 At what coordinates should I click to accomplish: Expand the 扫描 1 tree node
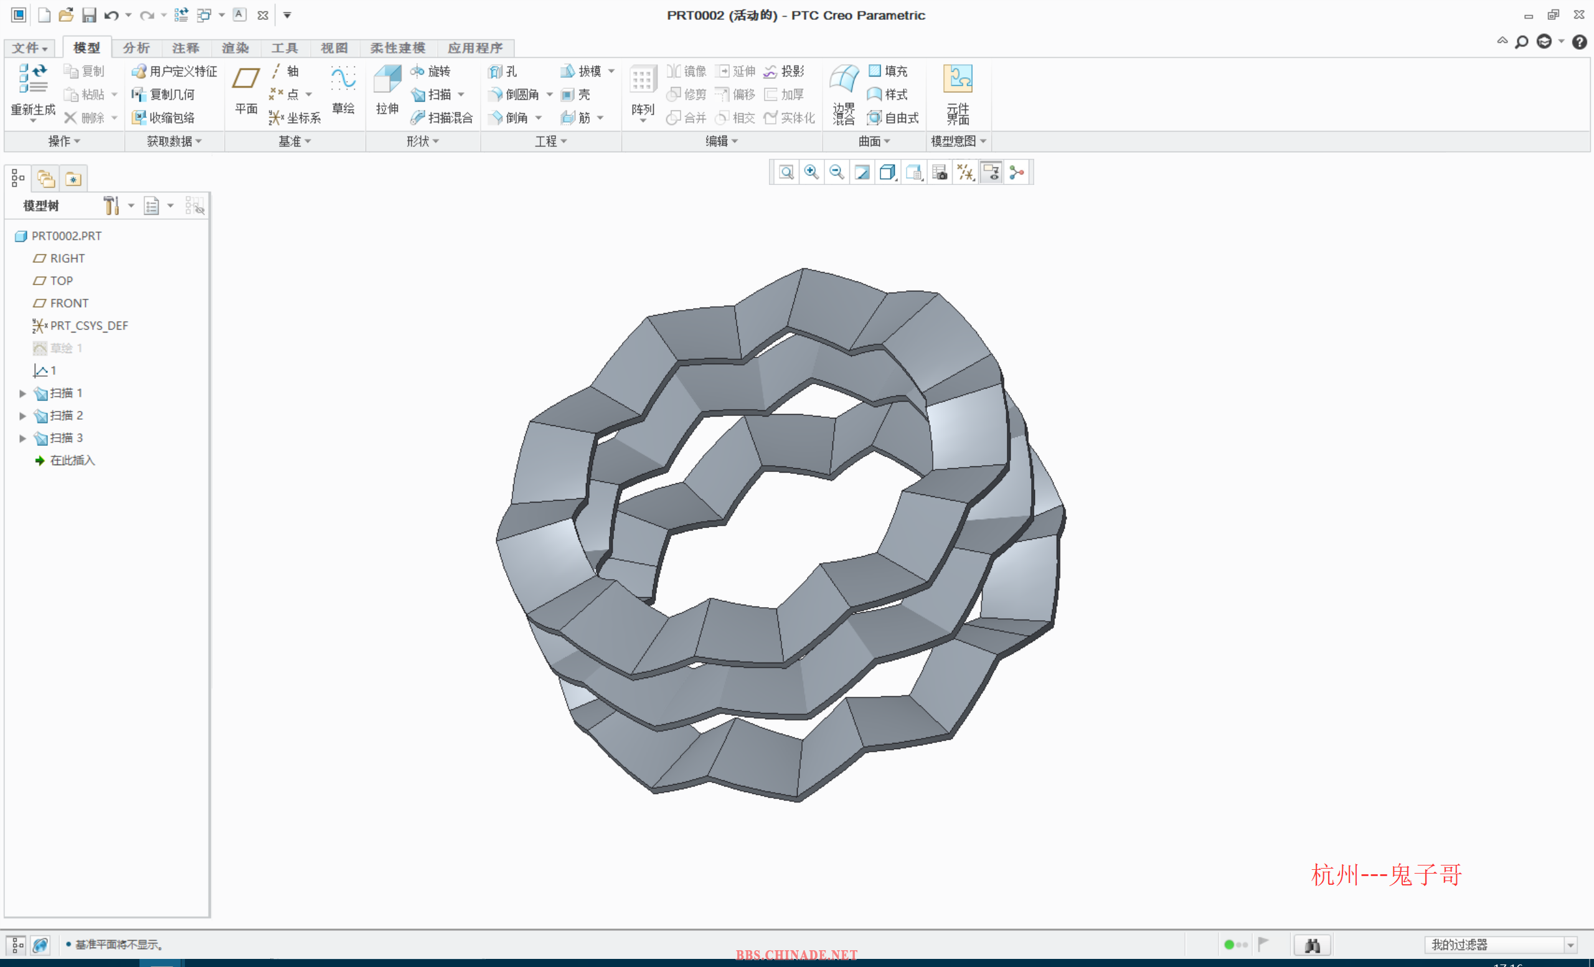22,394
